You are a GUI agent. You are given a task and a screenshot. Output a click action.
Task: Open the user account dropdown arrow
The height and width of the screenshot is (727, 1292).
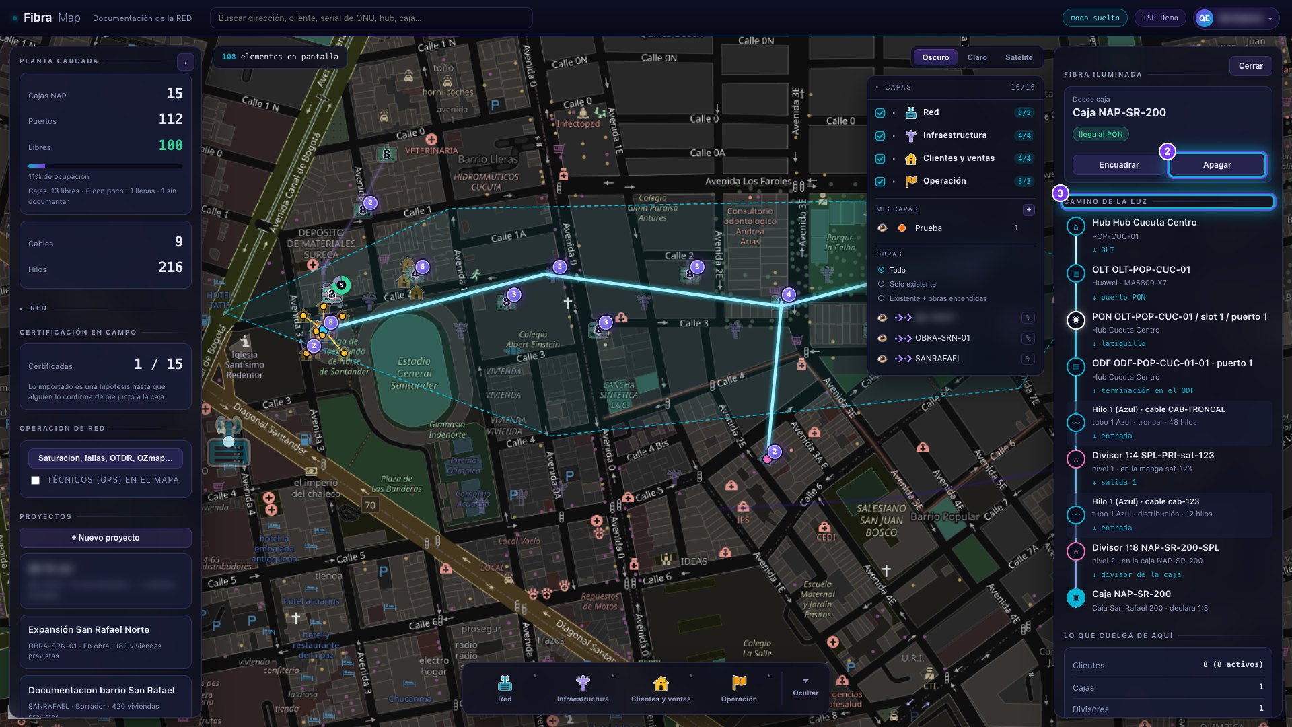(1270, 19)
